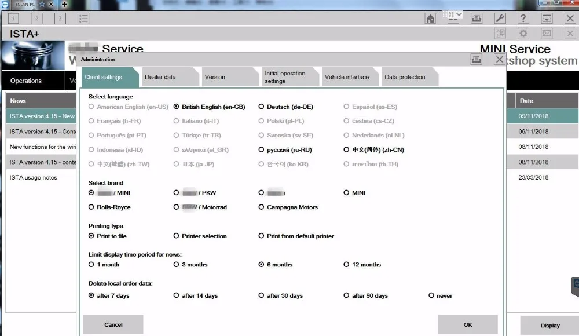579x336 pixels.
Task: Click the greyed gear settings icon
Action: click(x=523, y=34)
